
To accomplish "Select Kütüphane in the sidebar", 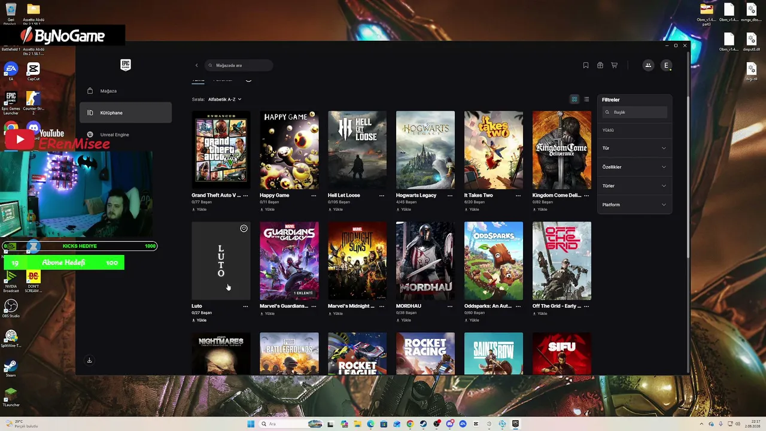I will pyautogui.click(x=126, y=113).
